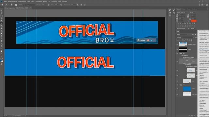Select the Eyedropper tool
Viewport: 209px width, 117px height.
[x=1, y=21]
